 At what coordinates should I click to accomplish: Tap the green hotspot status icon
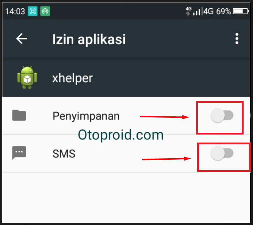pyautogui.click(x=45, y=11)
